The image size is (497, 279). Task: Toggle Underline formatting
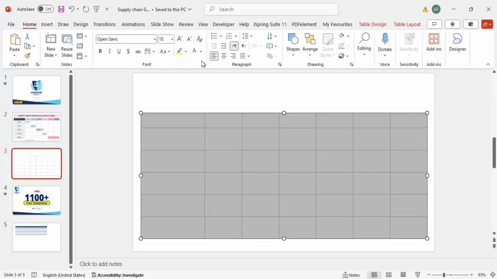point(119,51)
